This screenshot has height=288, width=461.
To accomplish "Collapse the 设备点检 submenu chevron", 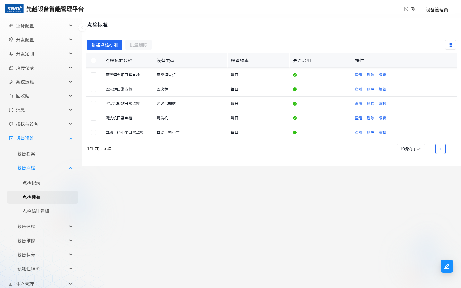I will [71, 168].
